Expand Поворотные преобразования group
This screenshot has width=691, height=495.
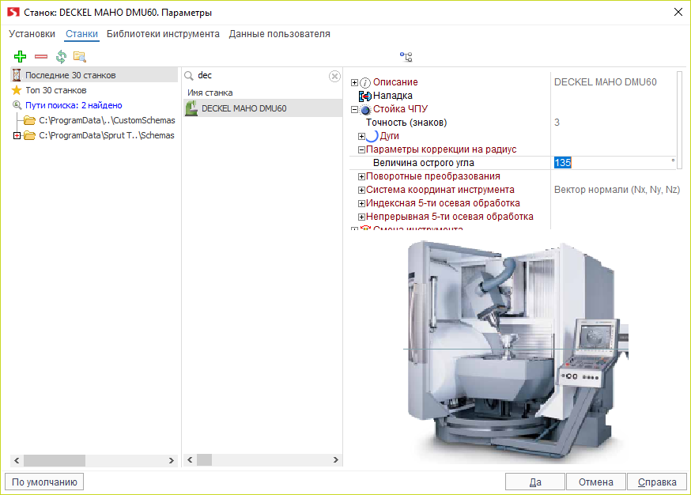point(361,176)
